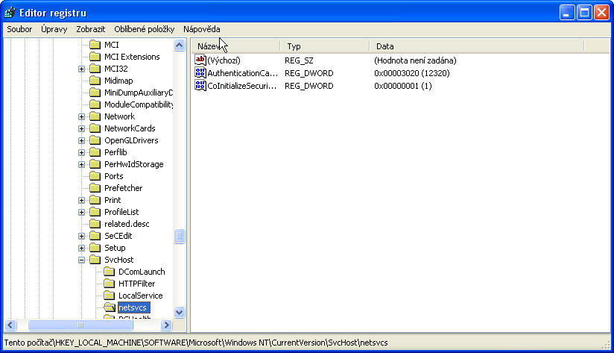This screenshot has width=614, height=353.
Task: Click the data value 0x00000001 (1)
Action: [x=402, y=86]
